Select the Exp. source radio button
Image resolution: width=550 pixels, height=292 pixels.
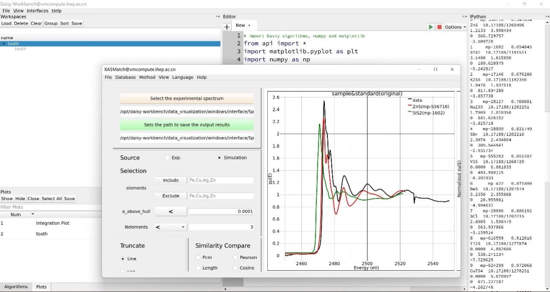coord(167,158)
